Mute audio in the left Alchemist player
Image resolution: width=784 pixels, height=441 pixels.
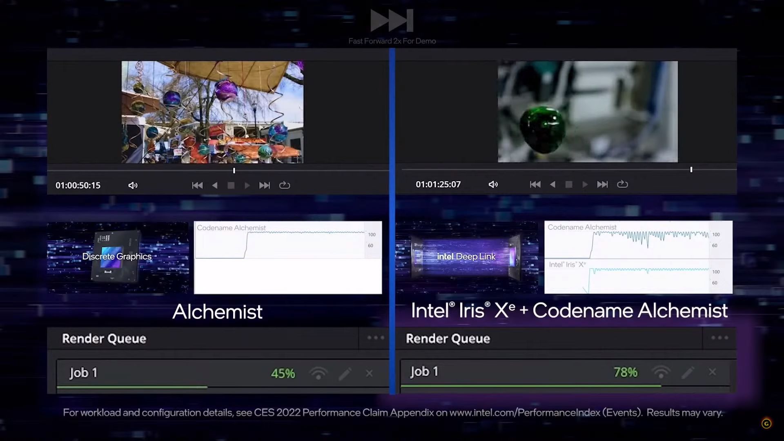(x=133, y=185)
